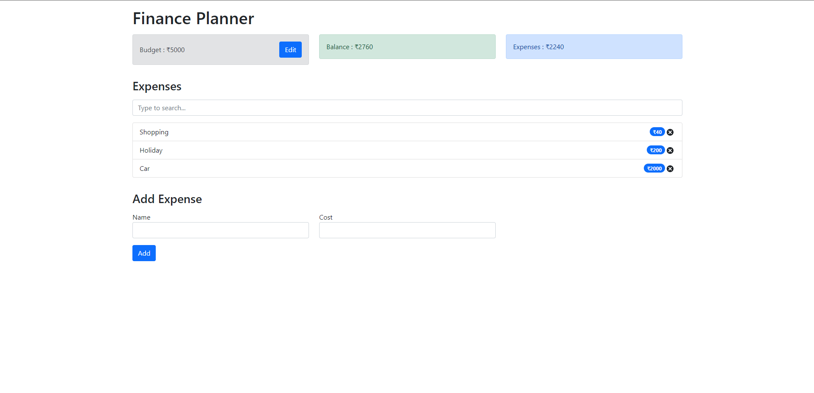Select the Holiday expense name
This screenshot has width=814, height=393.
click(x=151, y=151)
